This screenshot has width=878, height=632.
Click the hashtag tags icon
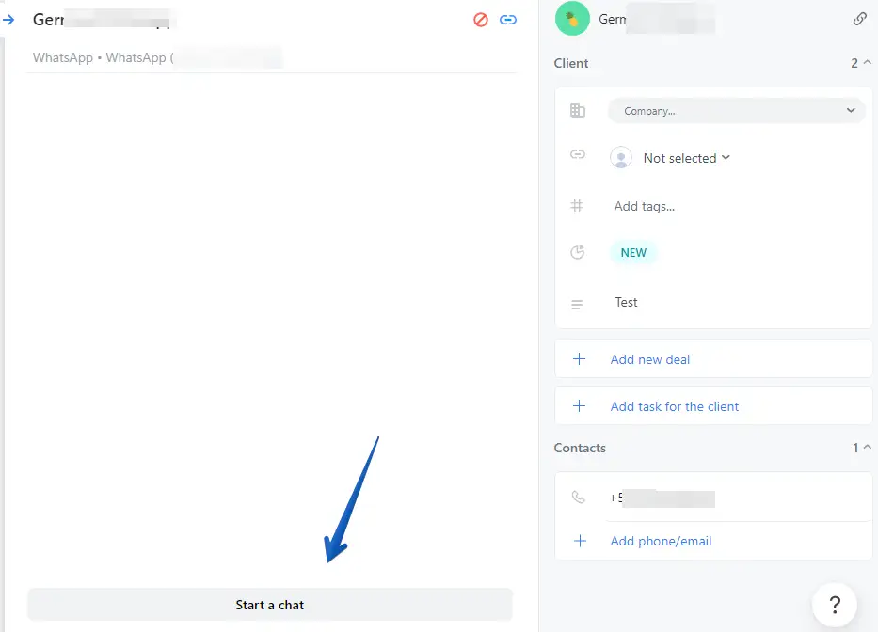click(577, 206)
